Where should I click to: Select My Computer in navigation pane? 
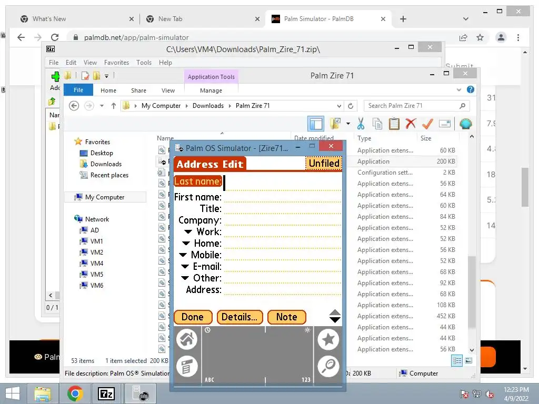[x=105, y=197]
